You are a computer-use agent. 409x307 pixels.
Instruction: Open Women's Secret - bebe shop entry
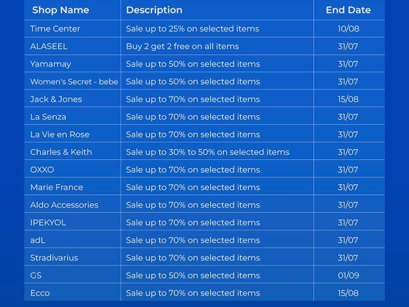[74, 82]
